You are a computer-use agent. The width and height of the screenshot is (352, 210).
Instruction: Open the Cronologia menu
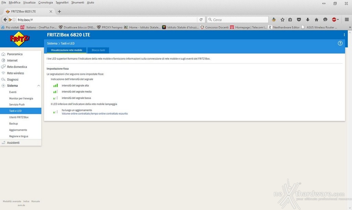click(x=46, y=2)
